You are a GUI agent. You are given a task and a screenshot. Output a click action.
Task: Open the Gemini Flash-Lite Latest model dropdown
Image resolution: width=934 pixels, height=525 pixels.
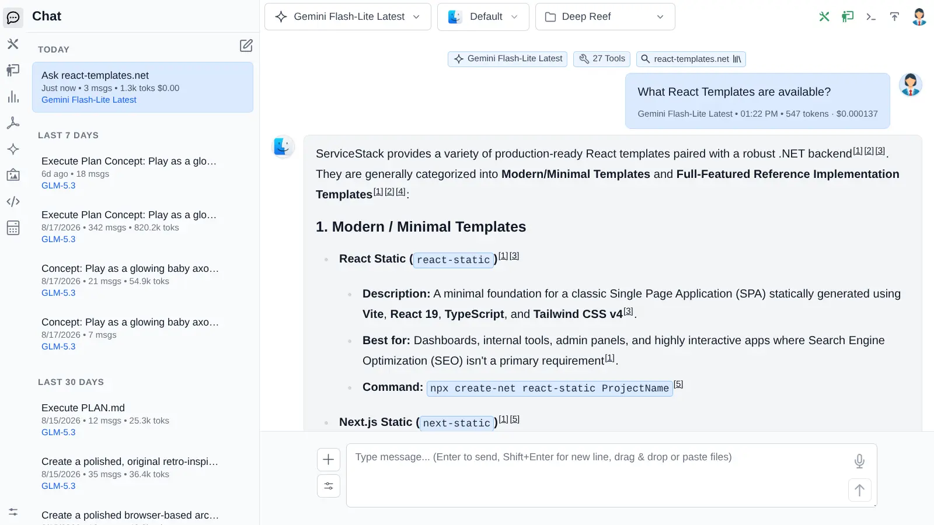(x=348, y=17)
